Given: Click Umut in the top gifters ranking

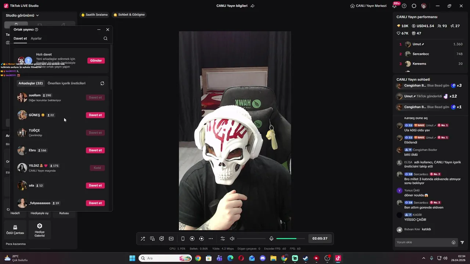Looking at the screenshot, I should (430, 44).
